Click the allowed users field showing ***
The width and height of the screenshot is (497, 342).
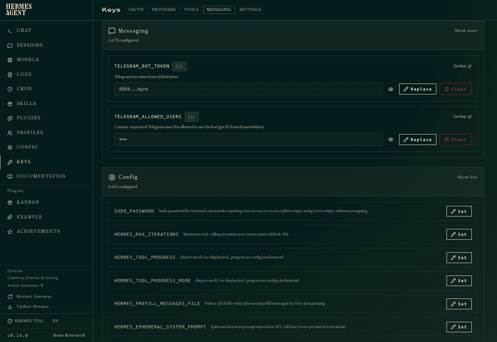pos(248,140)
